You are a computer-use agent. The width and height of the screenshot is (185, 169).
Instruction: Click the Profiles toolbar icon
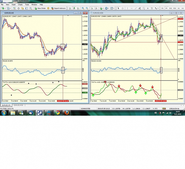[8, 8]
